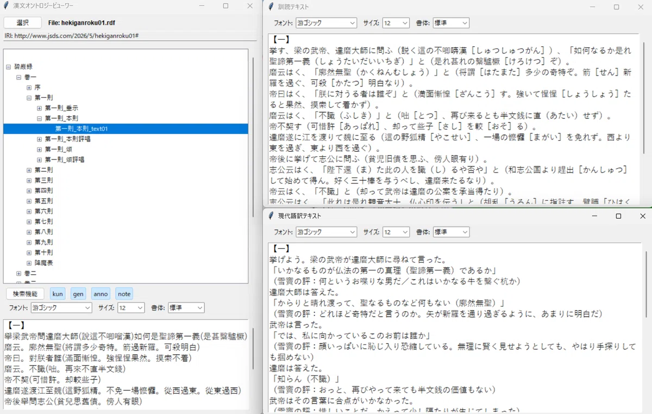The image size is (652, 414).
Task: Maximize the 漢文オントロジービューワー window
Action: 225,6
